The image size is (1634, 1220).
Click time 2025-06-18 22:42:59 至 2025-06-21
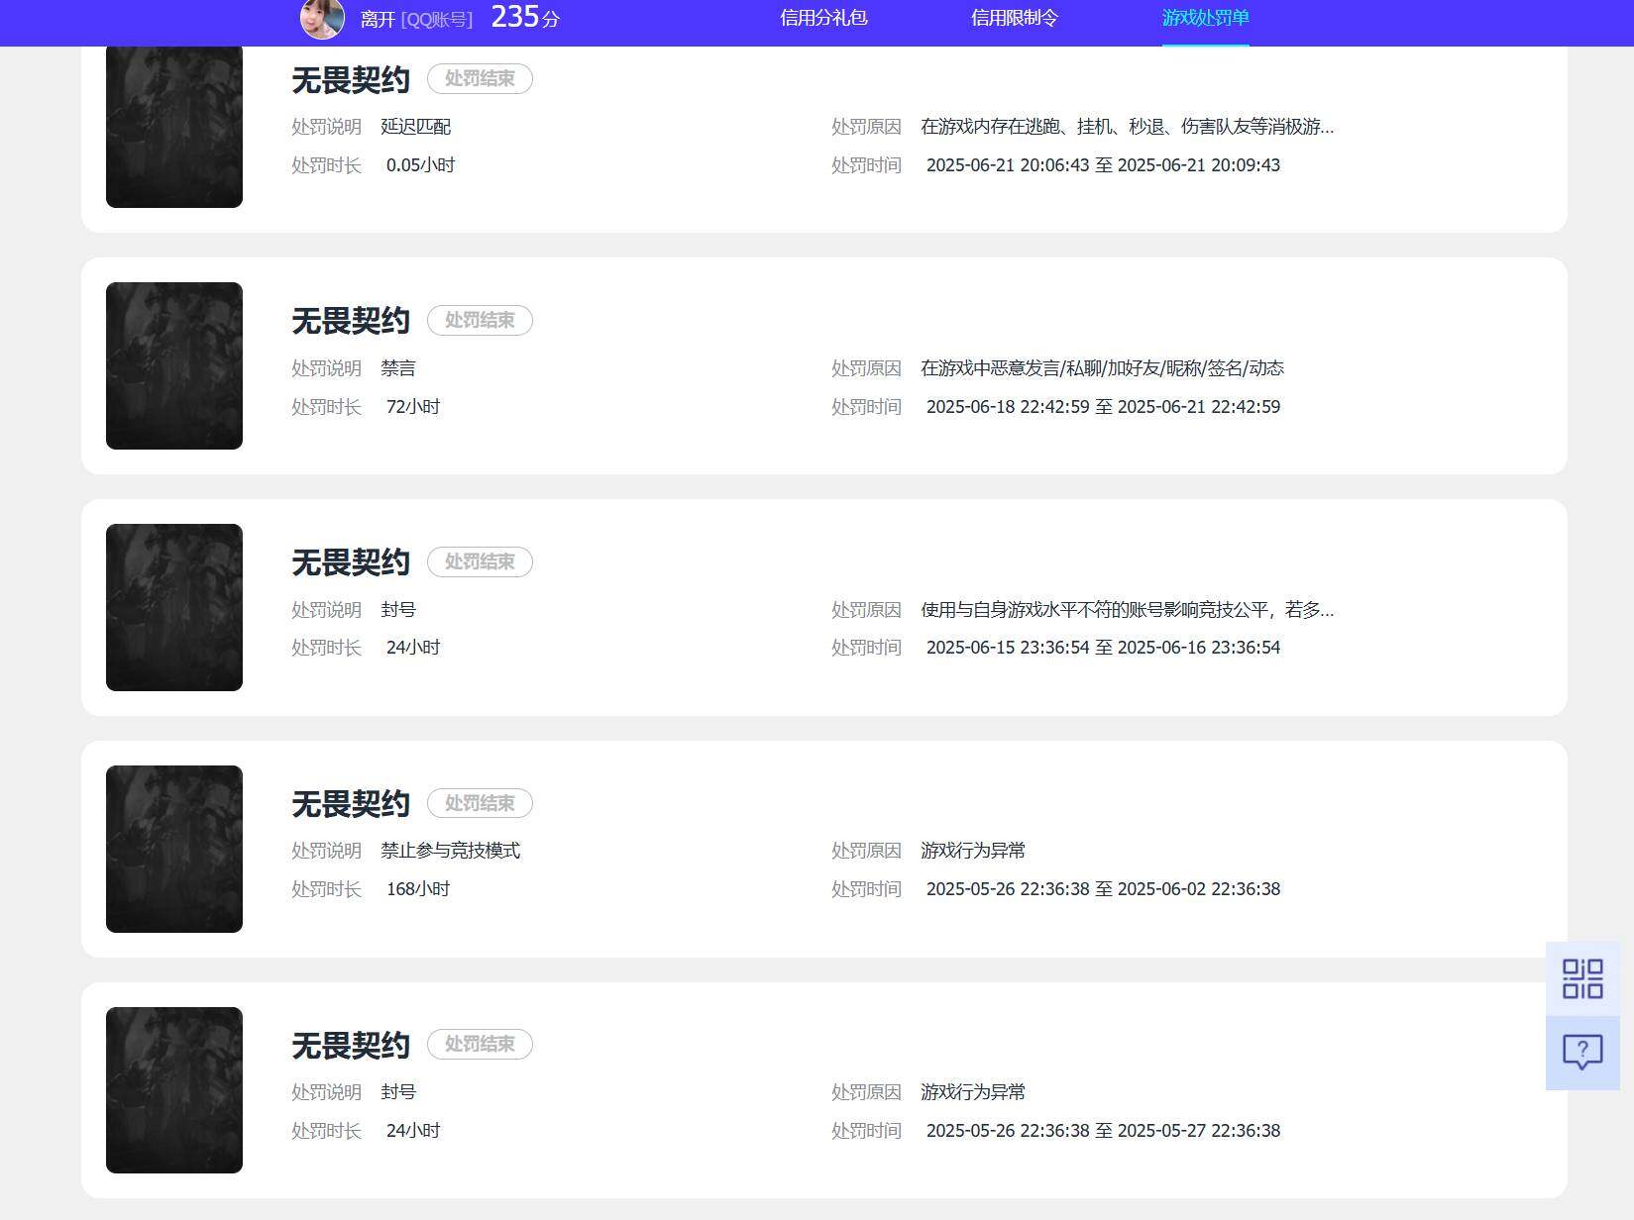click(1104, 407)
